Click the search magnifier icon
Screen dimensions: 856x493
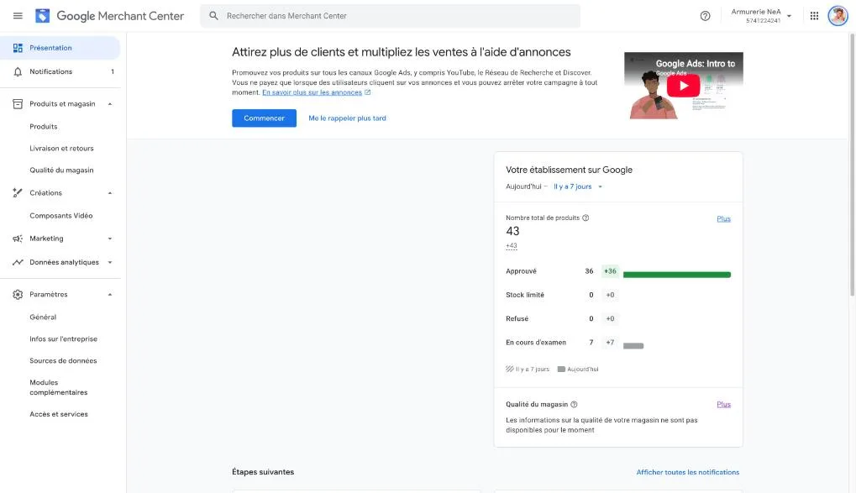[213, 16]
